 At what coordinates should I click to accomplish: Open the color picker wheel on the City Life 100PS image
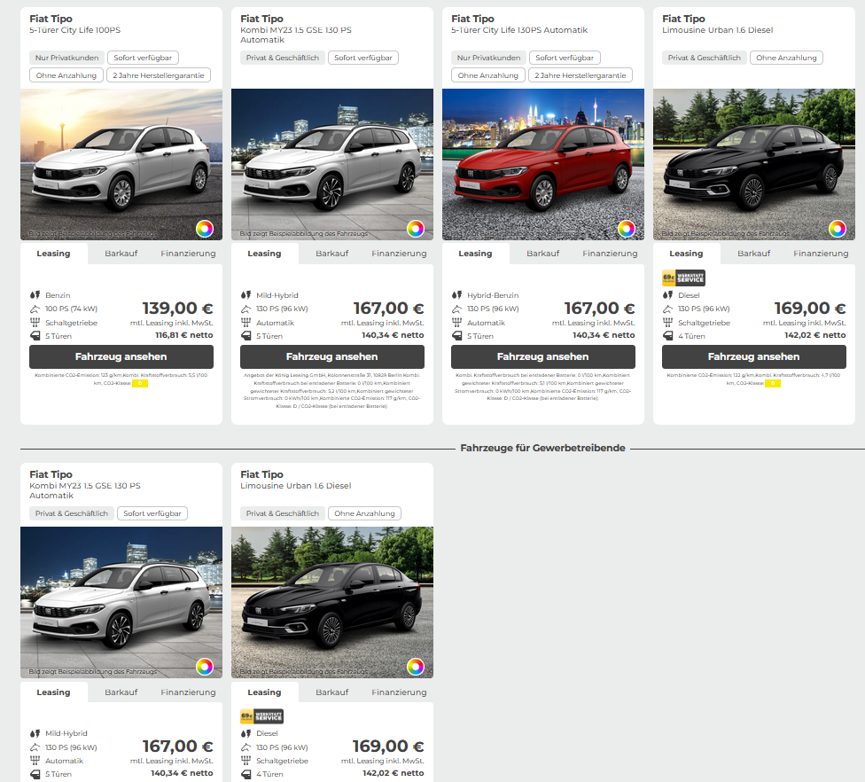click(x=204, y=229)
